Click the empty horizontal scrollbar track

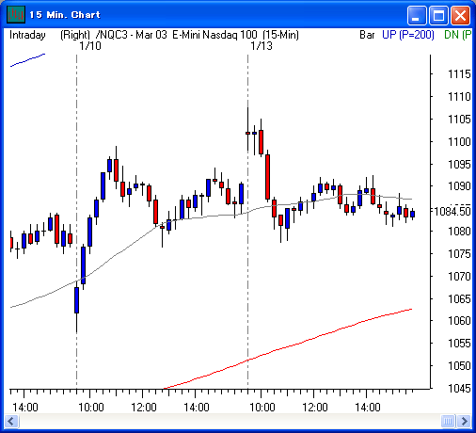click(x=230, y=421)
